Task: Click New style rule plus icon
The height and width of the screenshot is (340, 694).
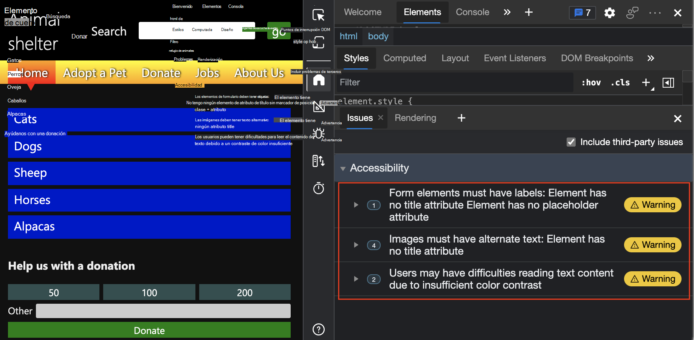Action: 646,82
